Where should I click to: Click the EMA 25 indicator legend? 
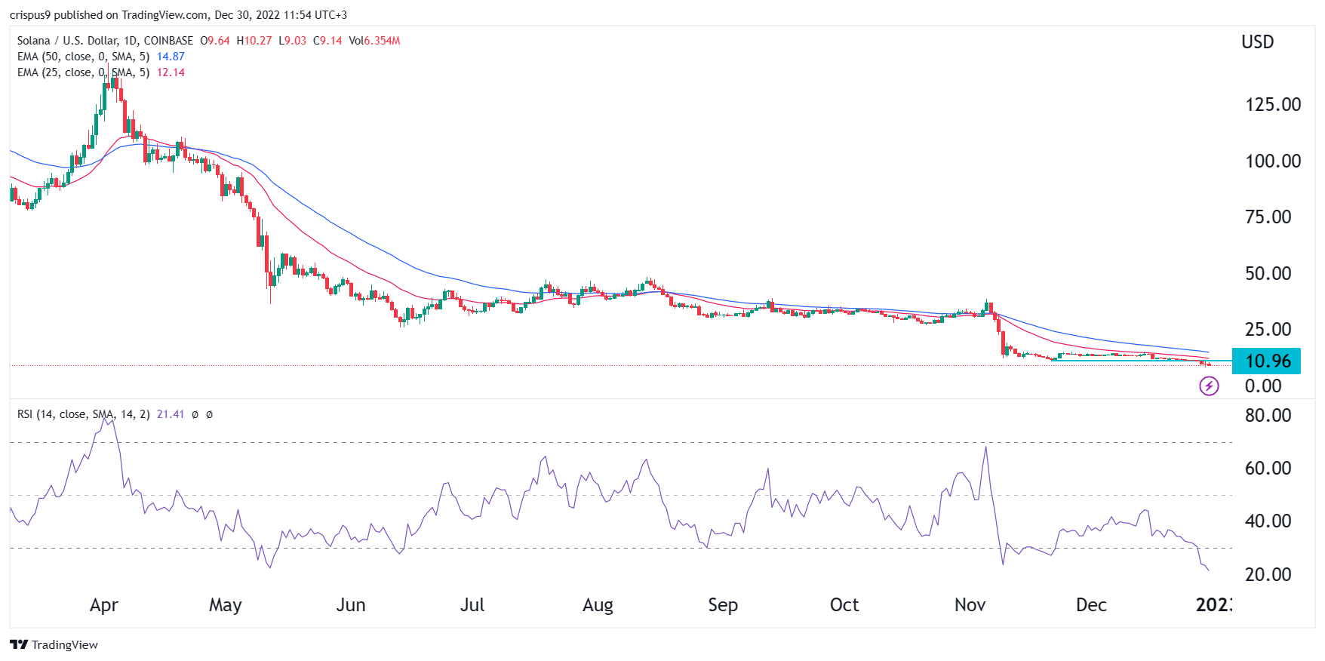click(83, 72)
